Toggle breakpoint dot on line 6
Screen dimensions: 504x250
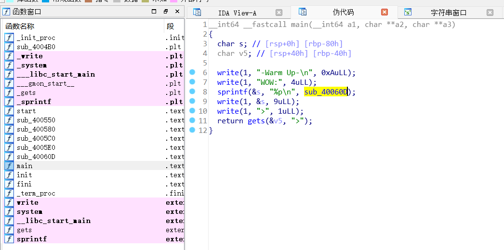coord(192,72)
